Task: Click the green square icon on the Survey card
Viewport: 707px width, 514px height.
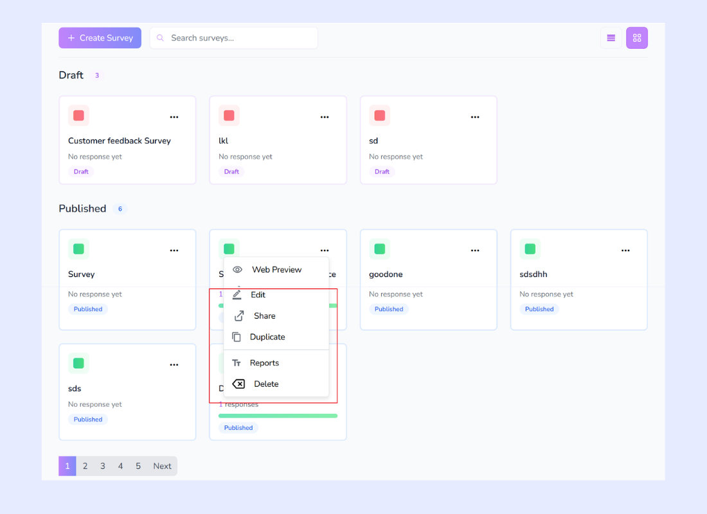Action: click(x=78, y=249)
